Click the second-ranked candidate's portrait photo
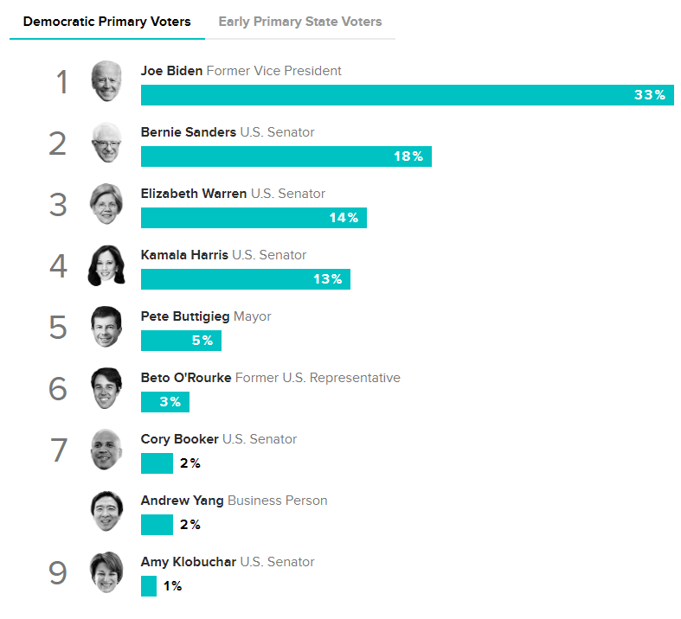681x619 pixels. (x=107, y=143)
